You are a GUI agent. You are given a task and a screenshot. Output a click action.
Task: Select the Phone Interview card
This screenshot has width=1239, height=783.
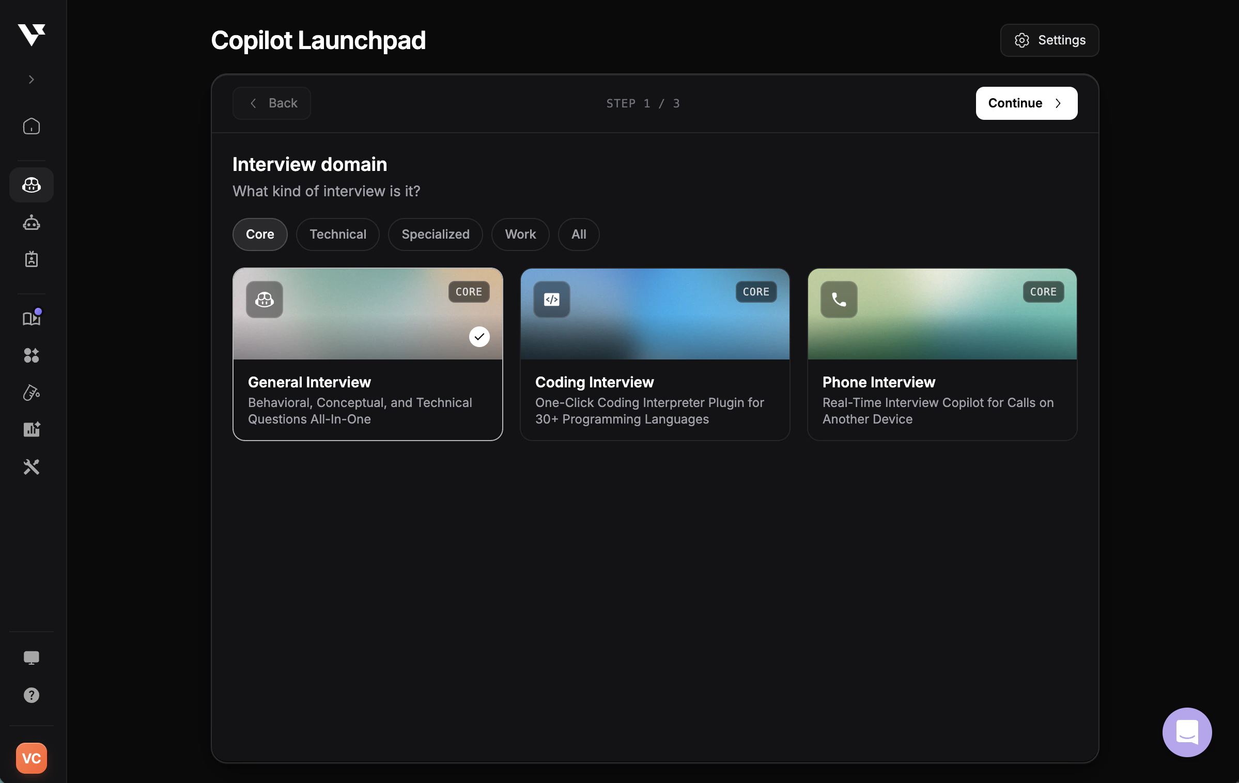942,354
